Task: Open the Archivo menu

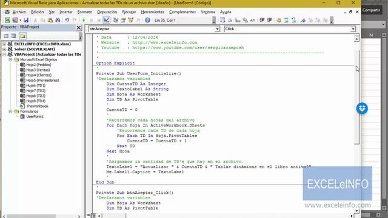Action: click(x=19, y=12)
